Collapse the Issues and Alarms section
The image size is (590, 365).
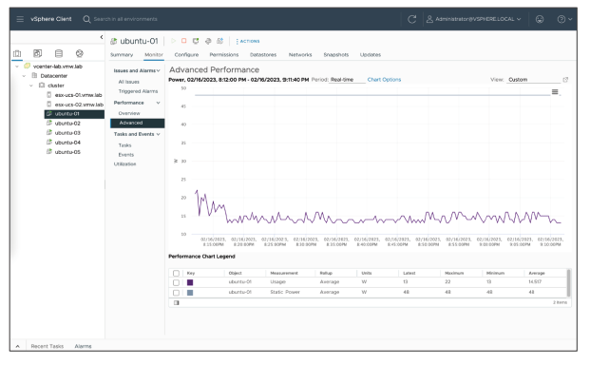click(158, 70)
